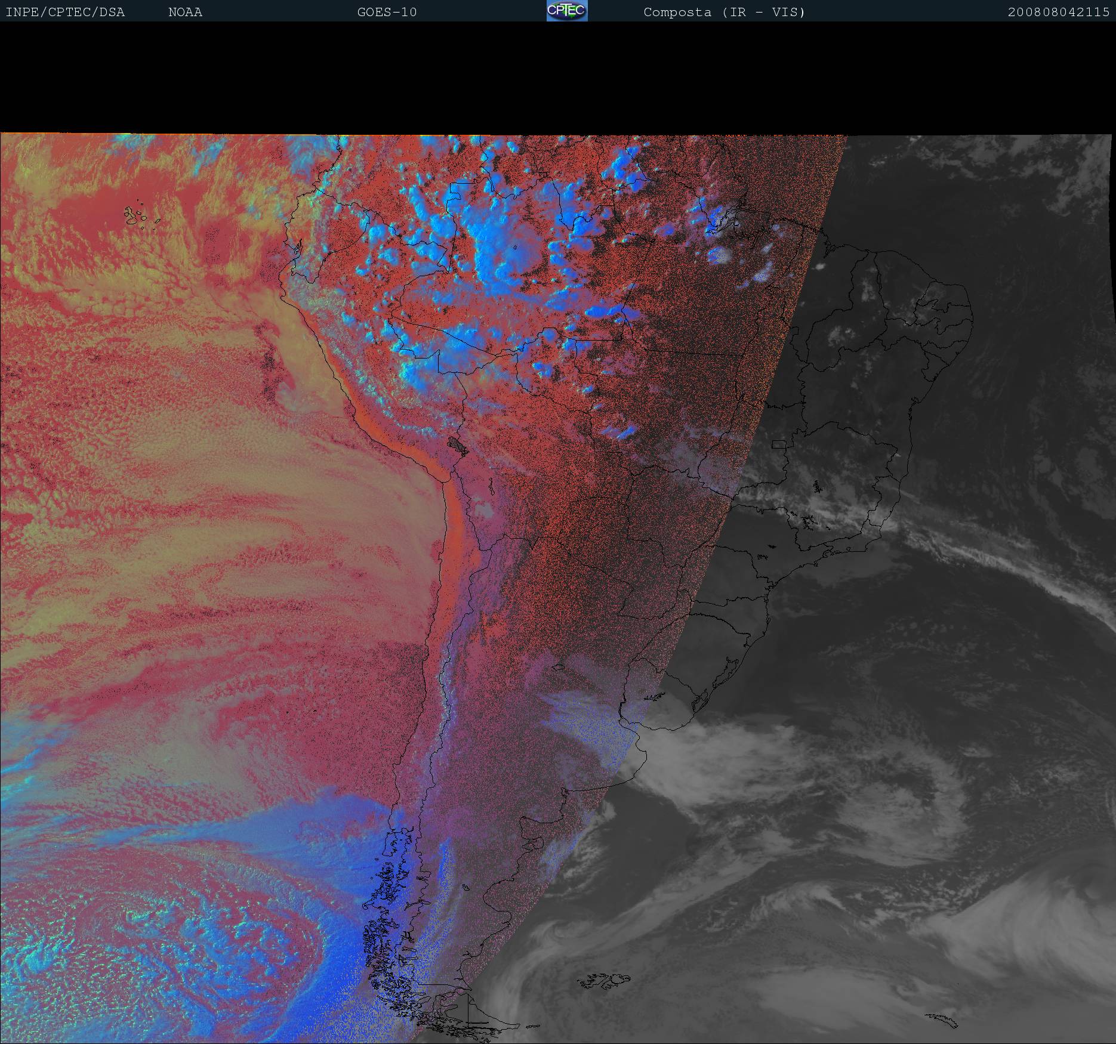The width and height of the screenshot is (1116, 1044).
Task: Click the Falkland Islands outline
Action: pyautogui.click(x=605, y=980)
